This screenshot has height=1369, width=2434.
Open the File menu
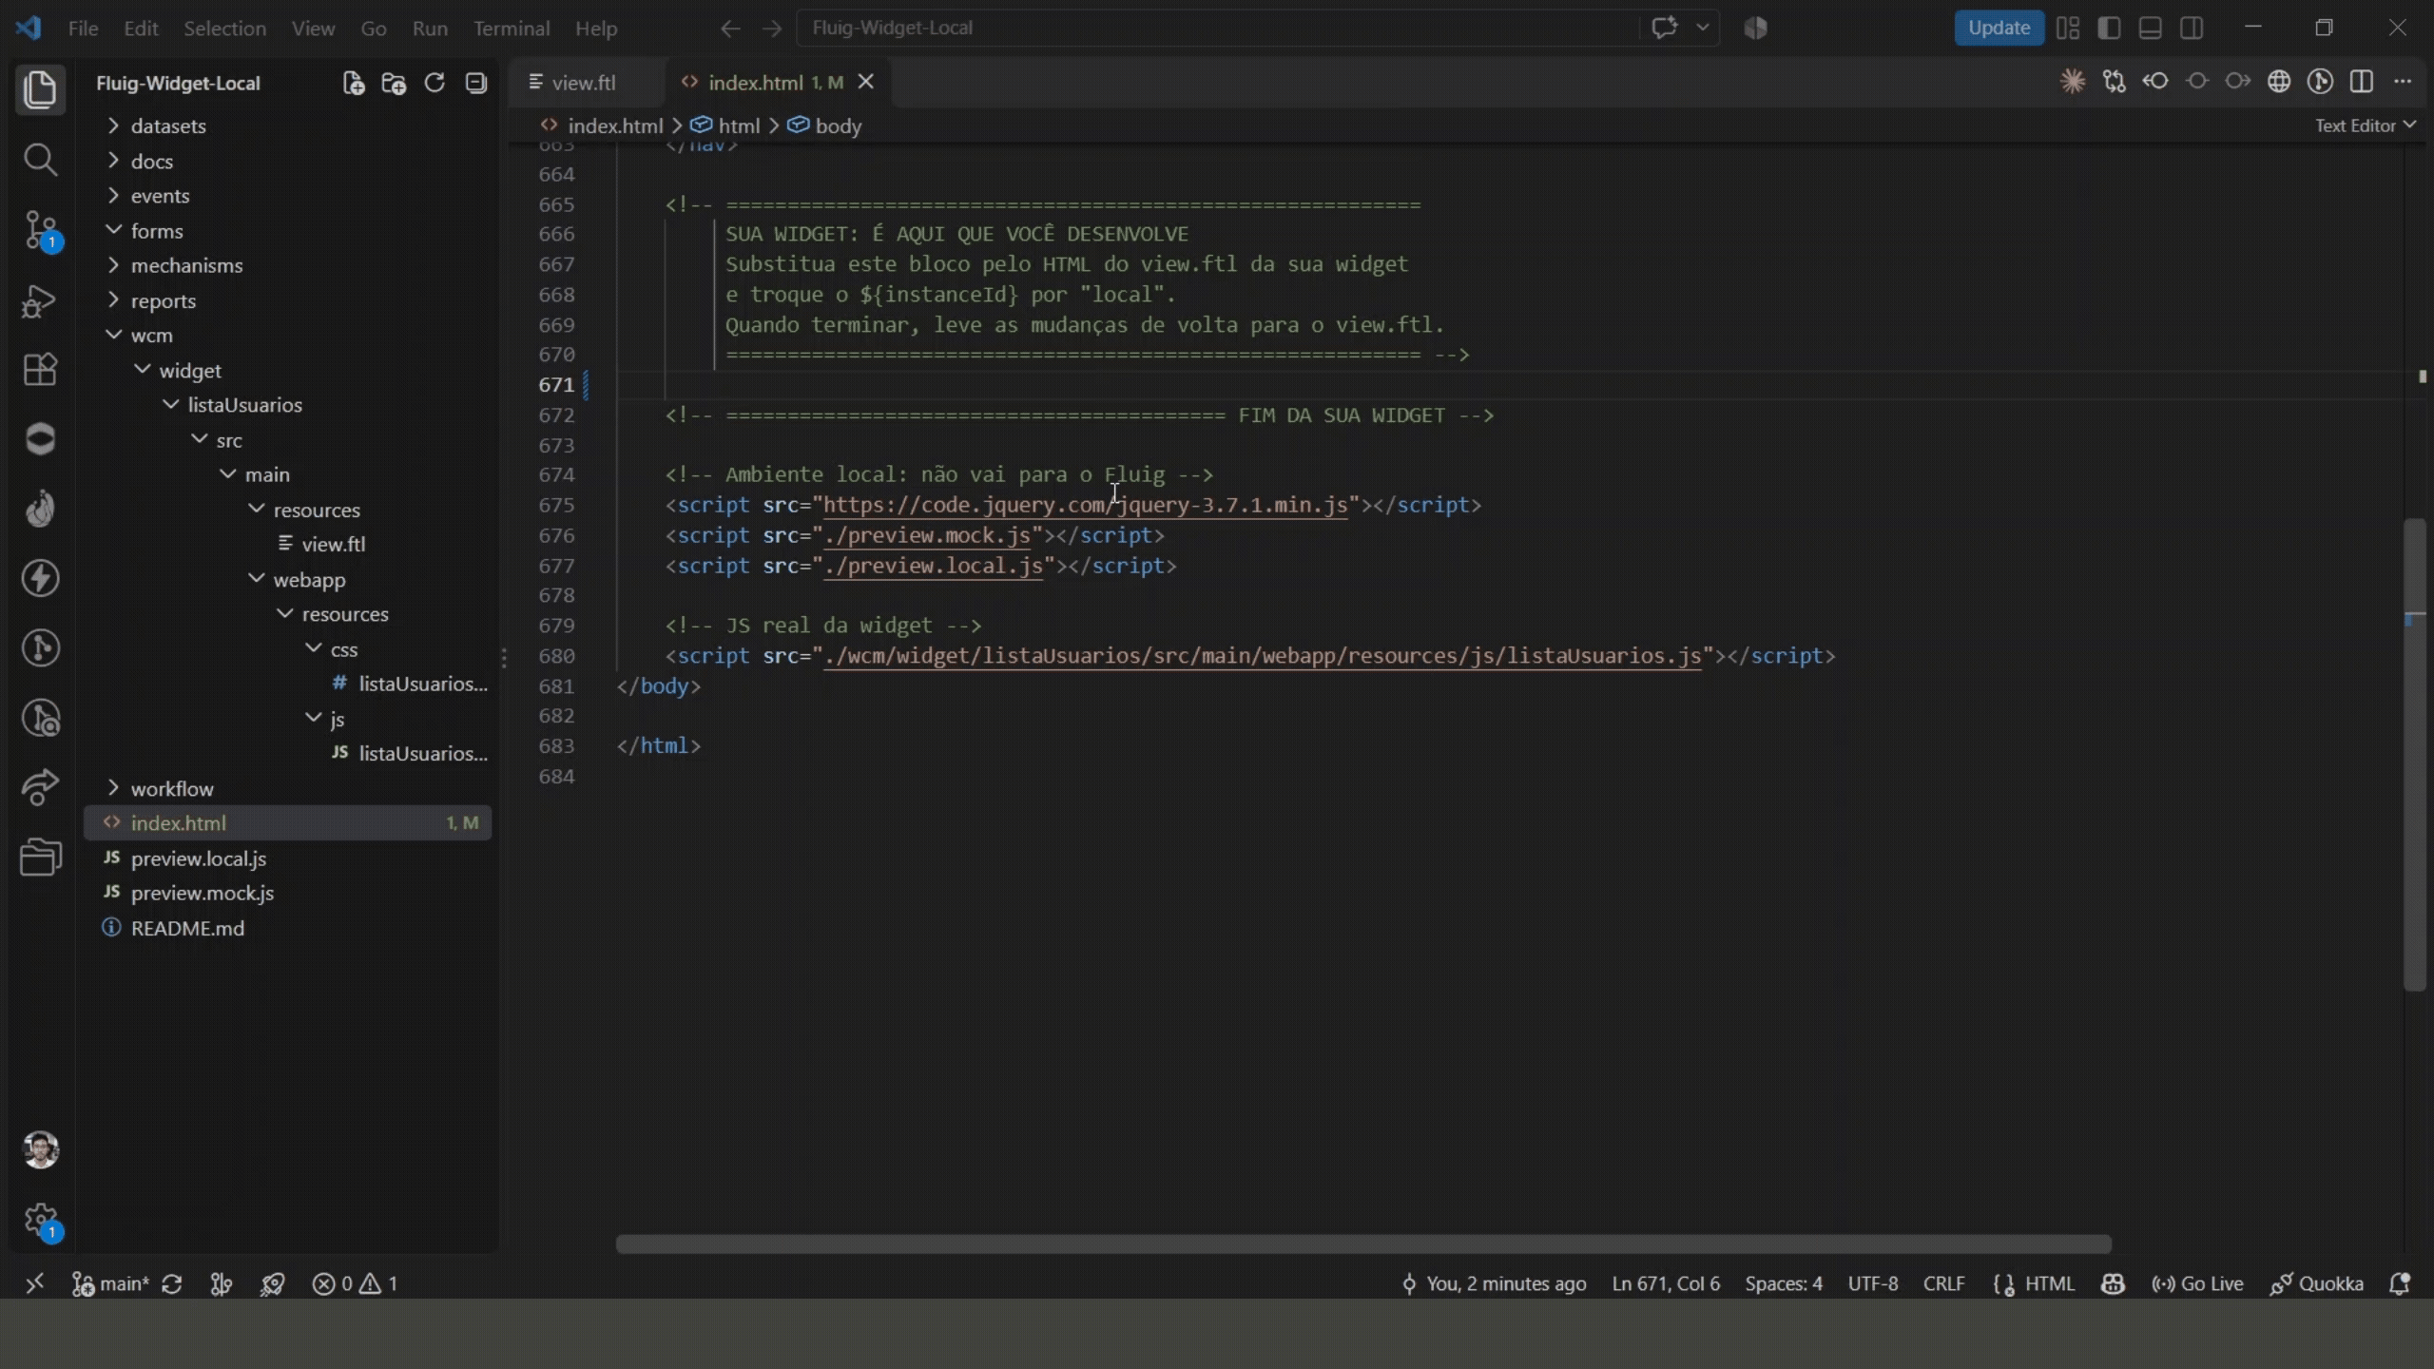pos(83,28)
